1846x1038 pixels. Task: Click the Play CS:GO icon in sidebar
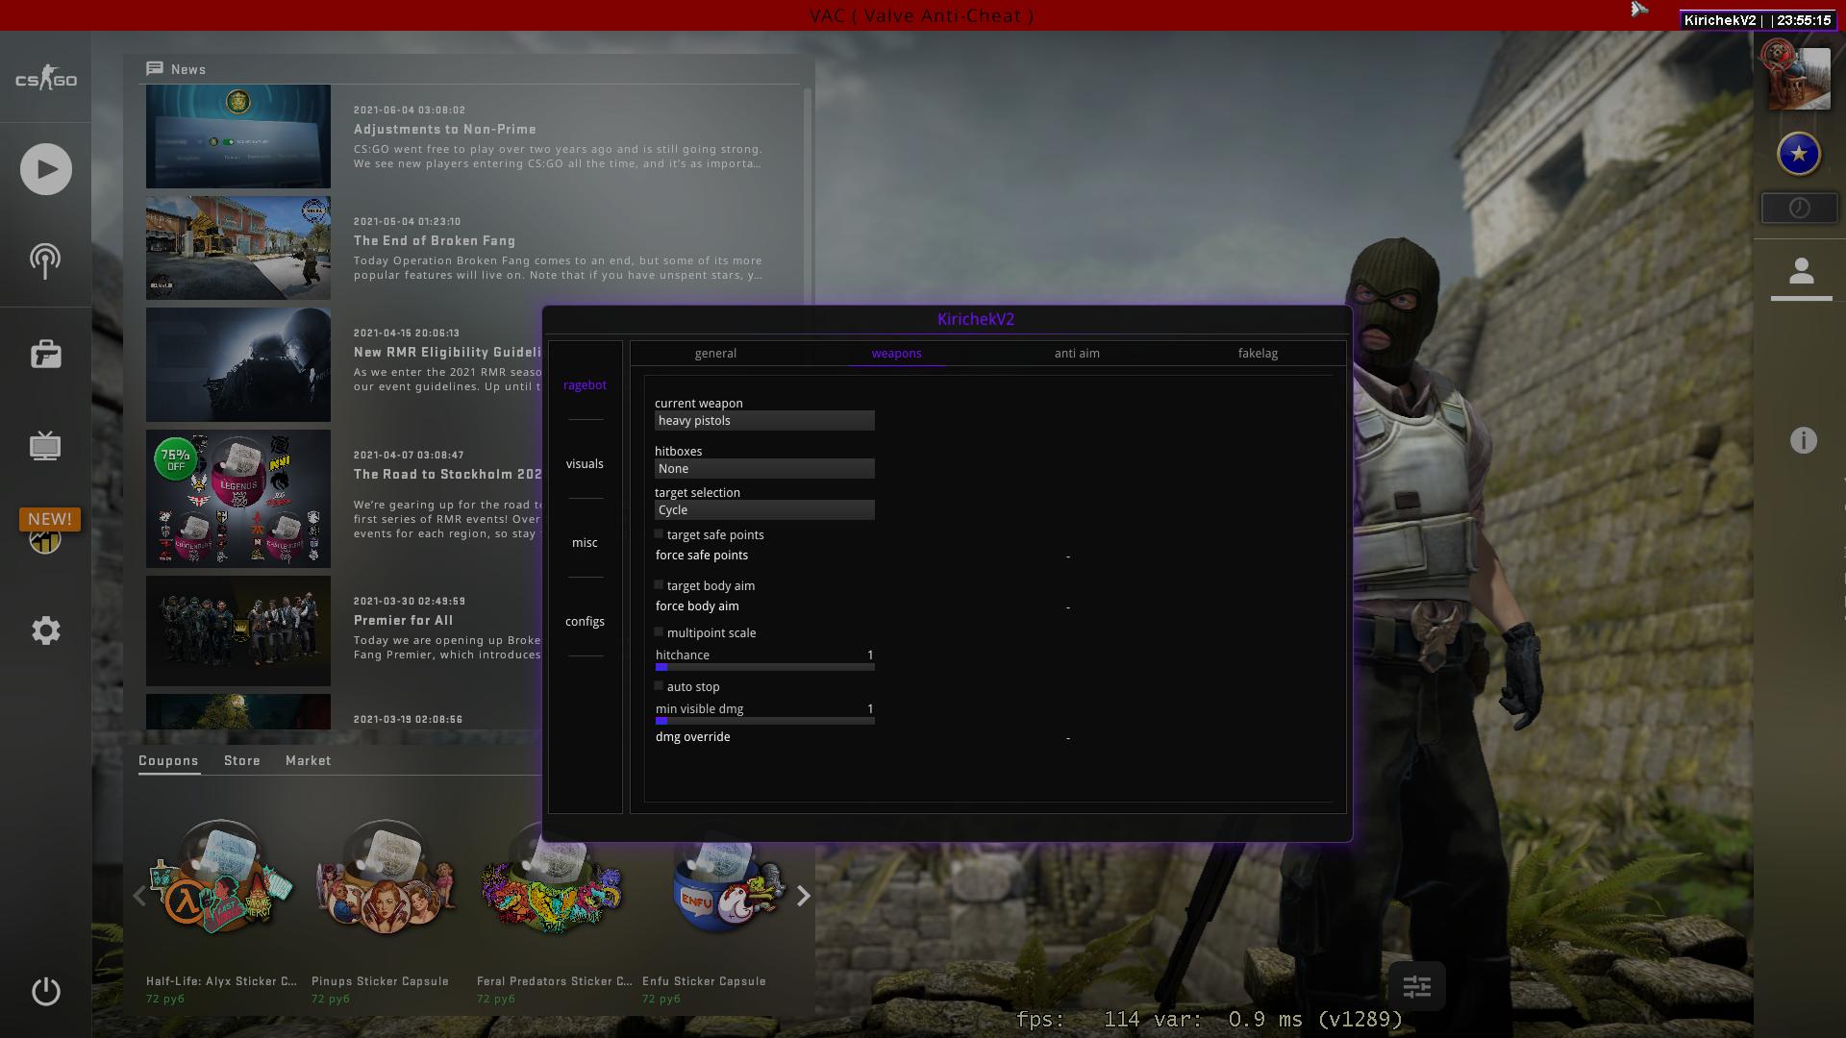pyautogui.click(x=45, y=169)
